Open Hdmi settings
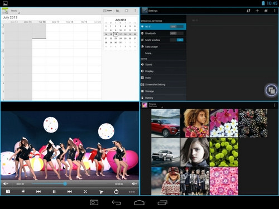The width and height of the screenshot is (279, 209). [163, 78]
